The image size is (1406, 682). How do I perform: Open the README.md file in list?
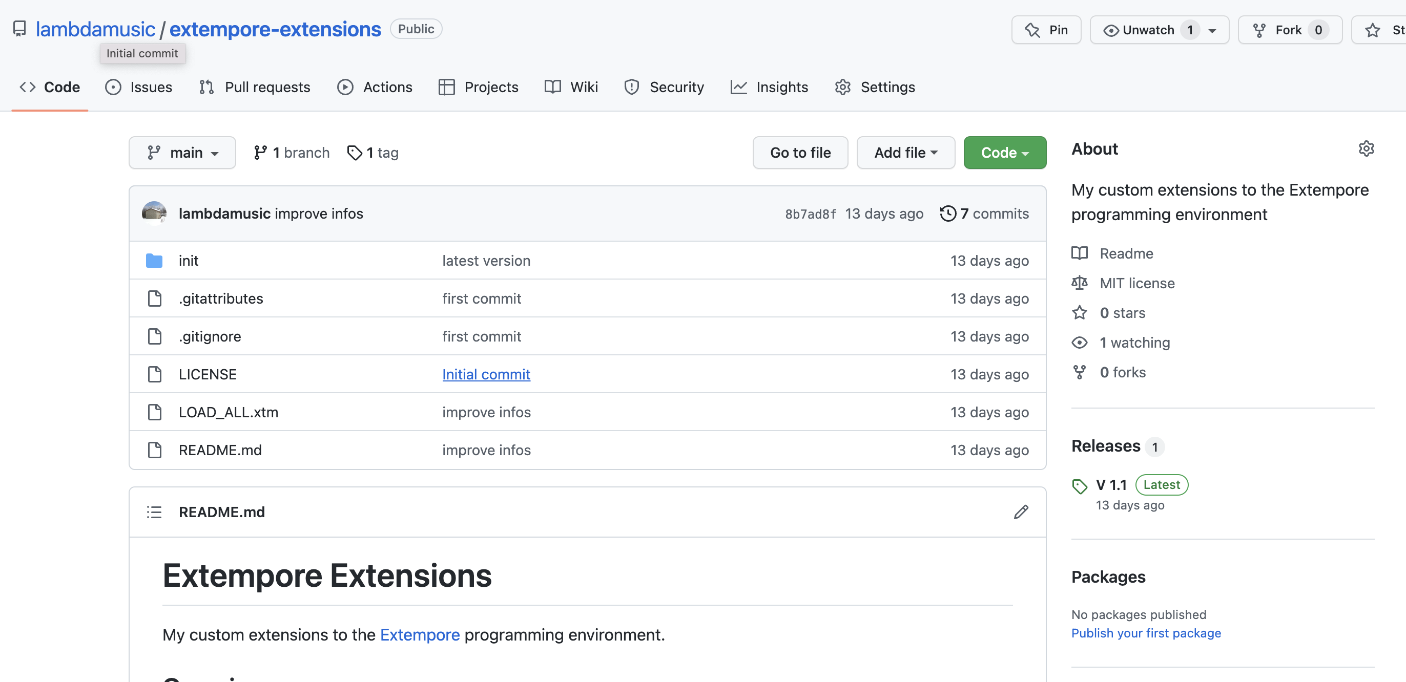coord(220,450)
